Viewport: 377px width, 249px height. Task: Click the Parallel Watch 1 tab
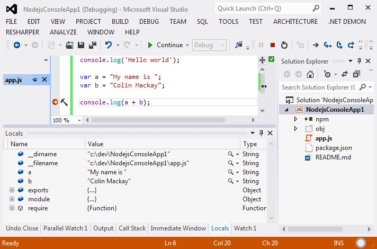pyautogui.click(x=66, y=228)
